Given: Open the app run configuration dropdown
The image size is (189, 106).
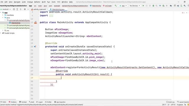Looking at the screenshot, I should 123,6.
